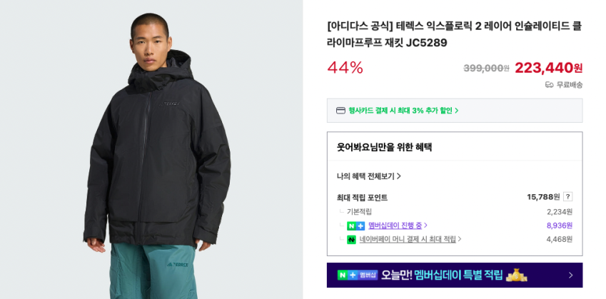Image resolution: width=606 pixels, height=299 pixels.
Task: Click the discounted price 223,440원
Action: (x=548, y=68)
